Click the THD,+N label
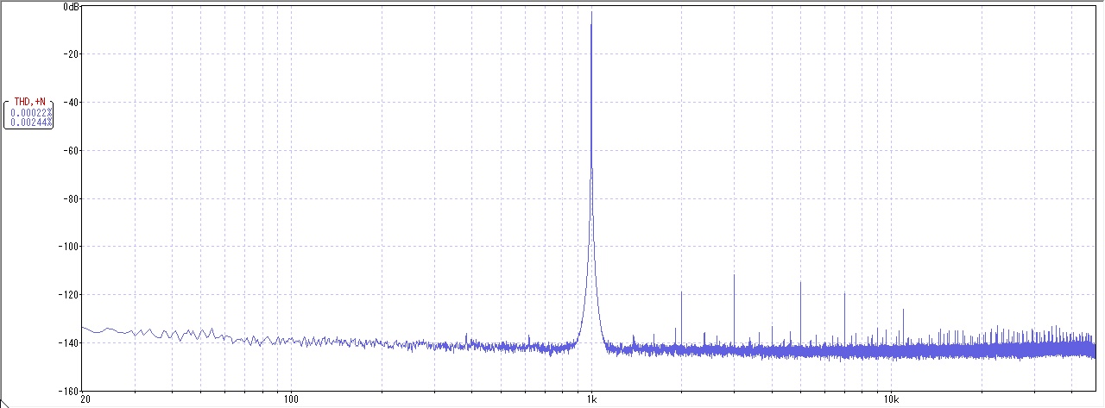 (30, 102)
